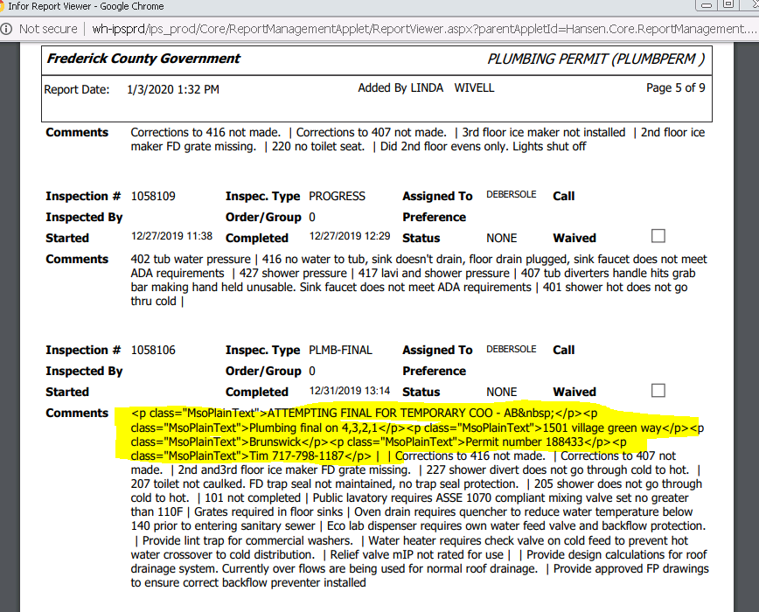
Task: Click the "Frederick County Government" heading
Action: point(143,59)
